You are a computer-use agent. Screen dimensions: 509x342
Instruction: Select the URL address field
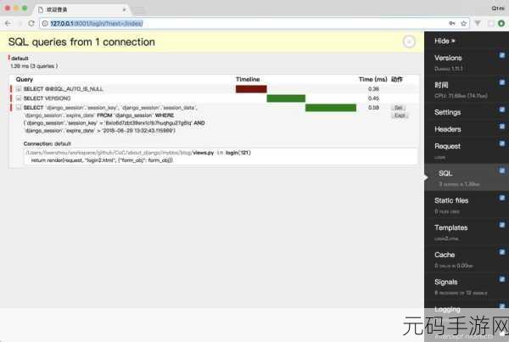tap(255, 24)
